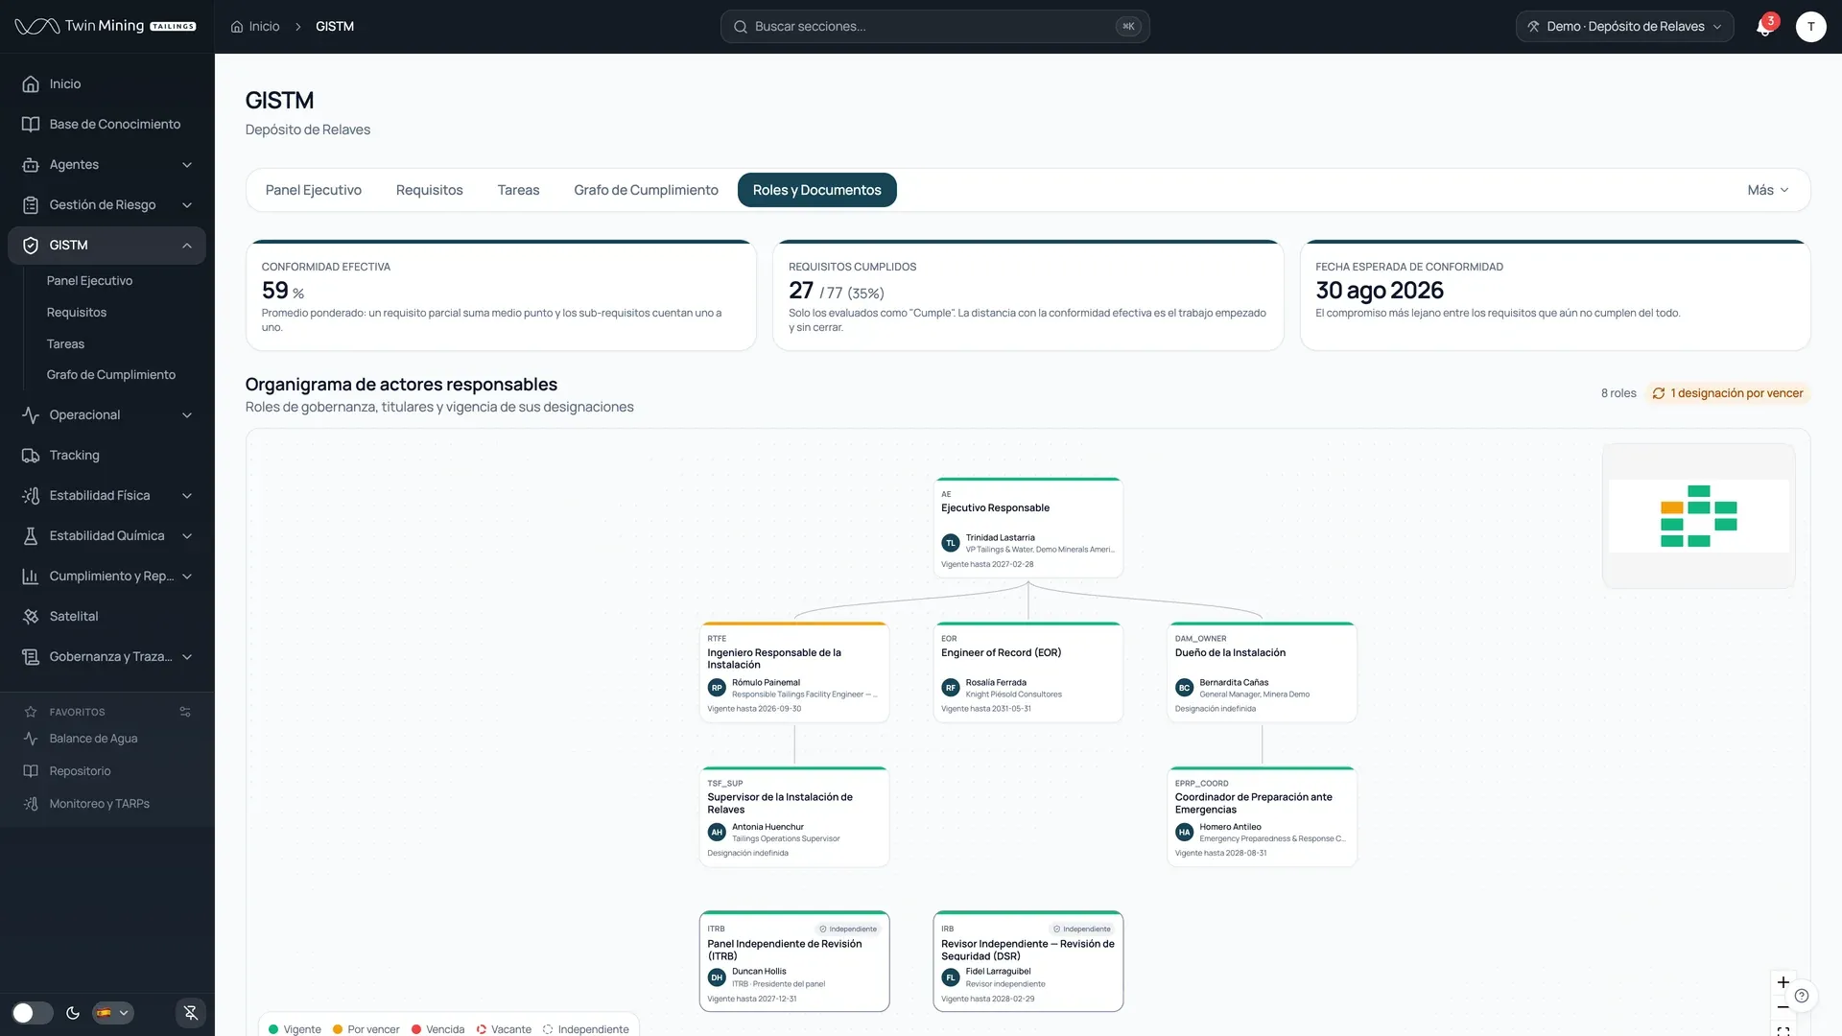Select Panel Independiente de Revisión (ITRB) card

794,961
